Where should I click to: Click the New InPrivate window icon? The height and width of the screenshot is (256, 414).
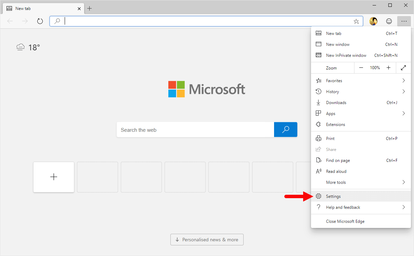coord(319,55)
